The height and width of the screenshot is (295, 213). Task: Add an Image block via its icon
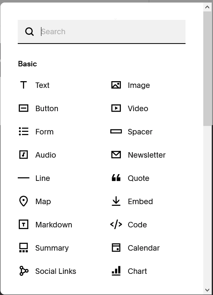(x=116, y=85)
